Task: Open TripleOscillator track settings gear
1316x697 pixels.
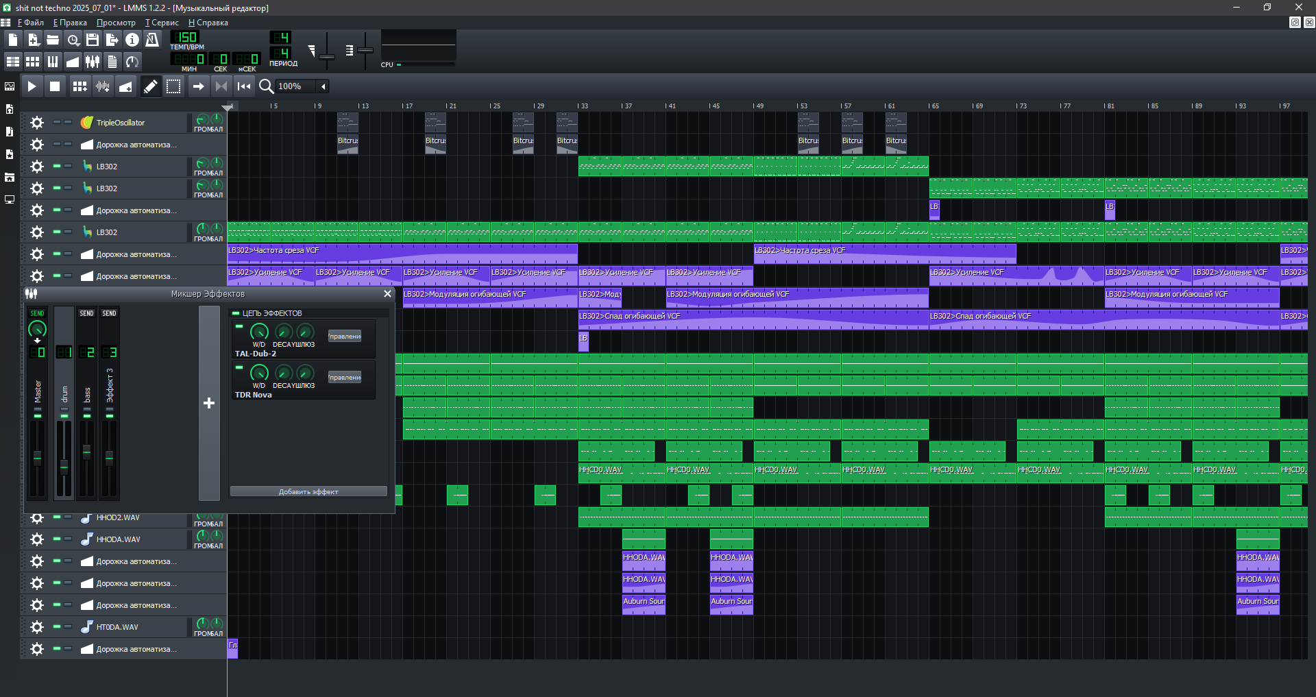Action: [x=37, y=123]
